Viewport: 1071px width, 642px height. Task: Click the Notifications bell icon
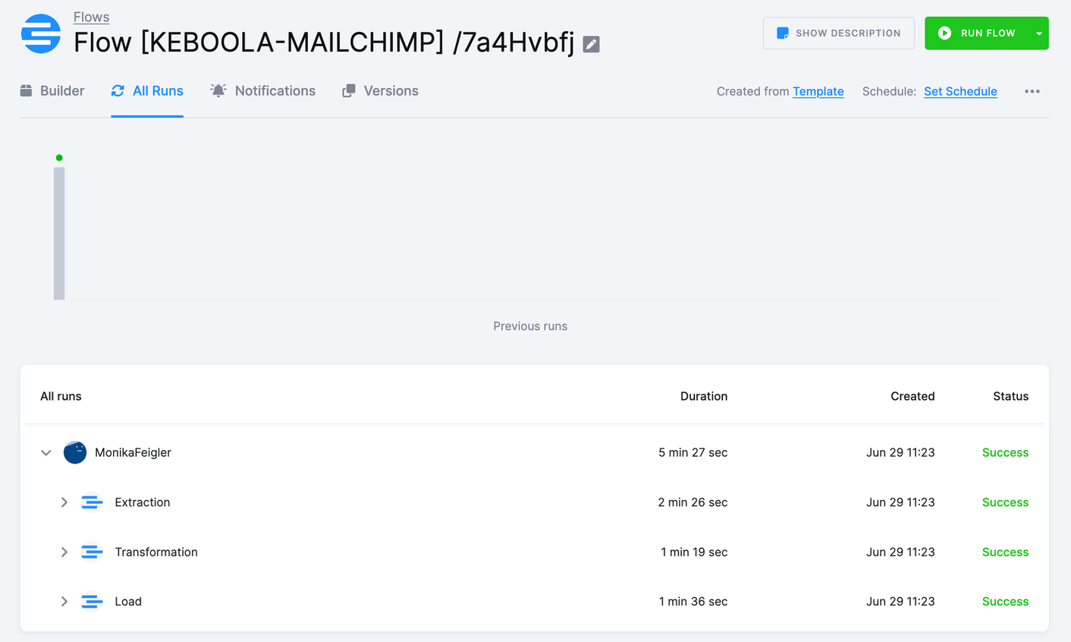click(x=218, y=90)
